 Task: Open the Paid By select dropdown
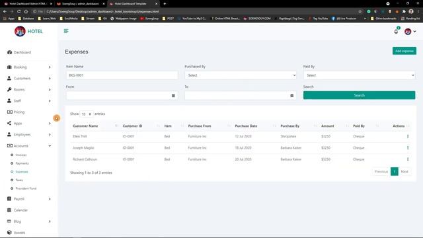pyautogui.click(x=359, y=75)
